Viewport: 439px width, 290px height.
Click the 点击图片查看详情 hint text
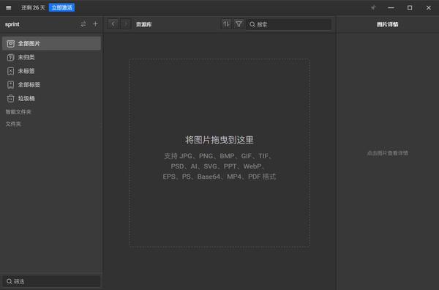coord(388,153)
